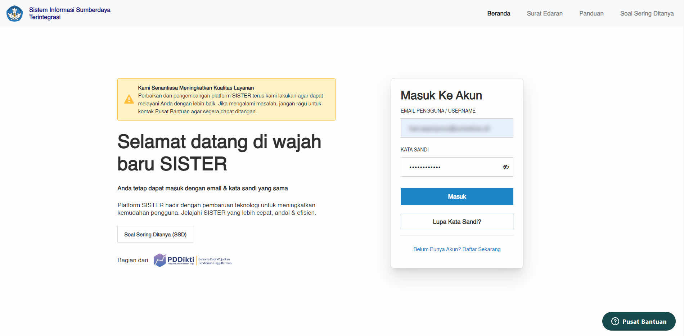Click Belum Punya Akun? Daftar Sekarang link
This screenshot has height=336, width=684.
pyautogui.click(x=457, y=249)
